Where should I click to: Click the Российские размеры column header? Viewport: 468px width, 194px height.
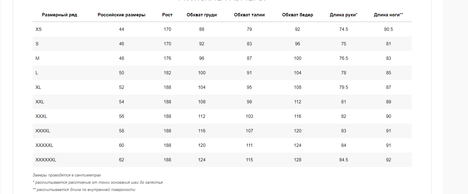coord(121,15)
